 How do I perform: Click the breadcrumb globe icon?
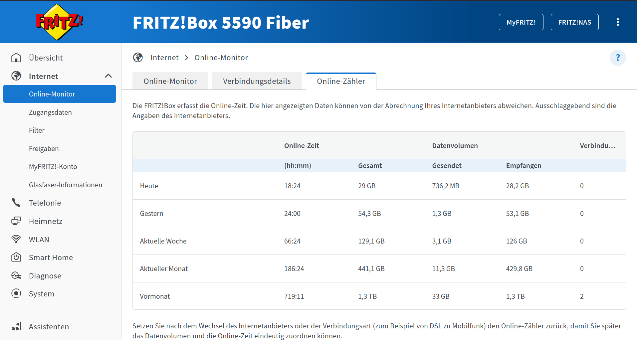(138, 58)
